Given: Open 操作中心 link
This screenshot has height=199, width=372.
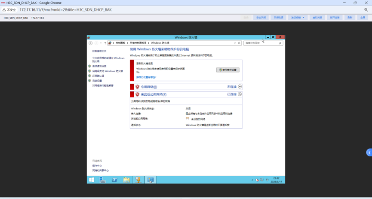Looking at the screenshot, I should click(97, 166).
